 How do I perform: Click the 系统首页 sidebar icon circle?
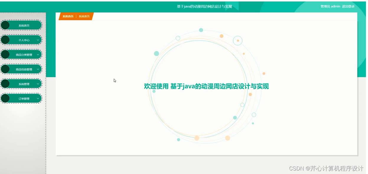6,25
